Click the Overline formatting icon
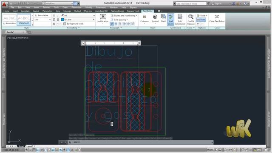The height and width of the screenshot is (153, 272). coord(58,20)
